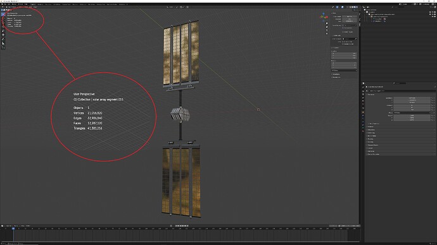
Task: Toggle snapping magnet in viewport header
Action: (180, 7)
